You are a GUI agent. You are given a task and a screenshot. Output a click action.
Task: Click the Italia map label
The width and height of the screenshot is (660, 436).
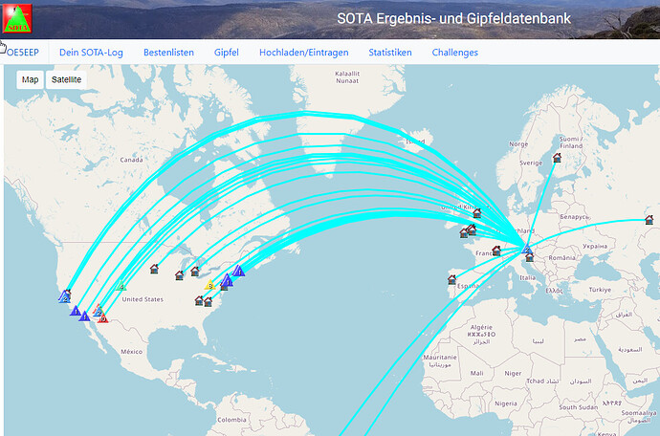click(527, 278)
